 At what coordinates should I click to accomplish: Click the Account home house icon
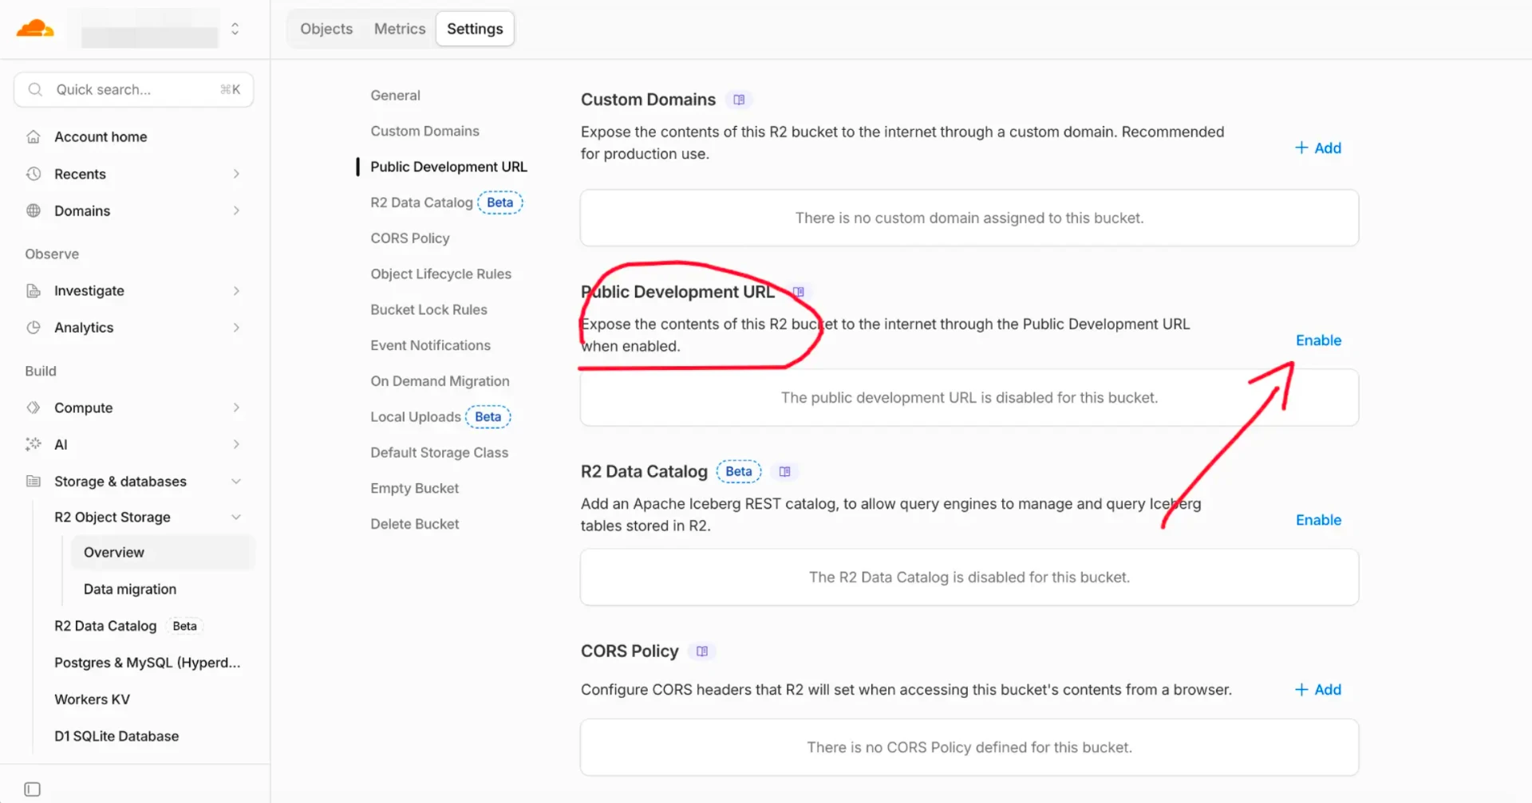[34, 136]
